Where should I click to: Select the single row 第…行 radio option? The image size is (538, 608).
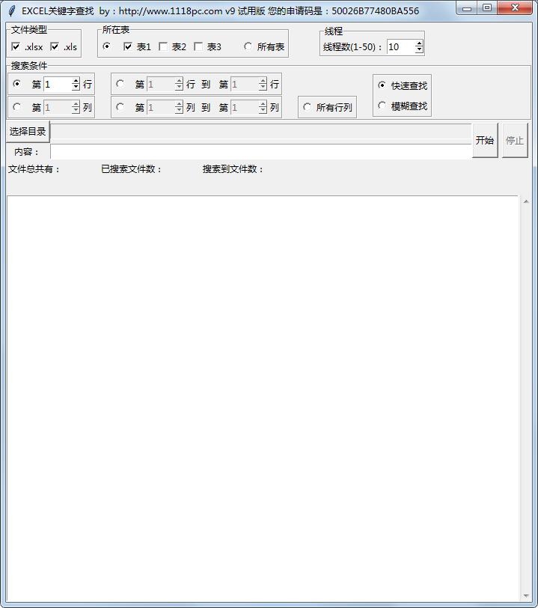16,83
